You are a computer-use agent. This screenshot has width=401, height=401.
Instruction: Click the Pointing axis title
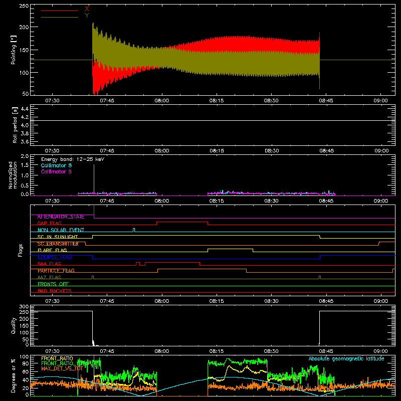[14, 50]
